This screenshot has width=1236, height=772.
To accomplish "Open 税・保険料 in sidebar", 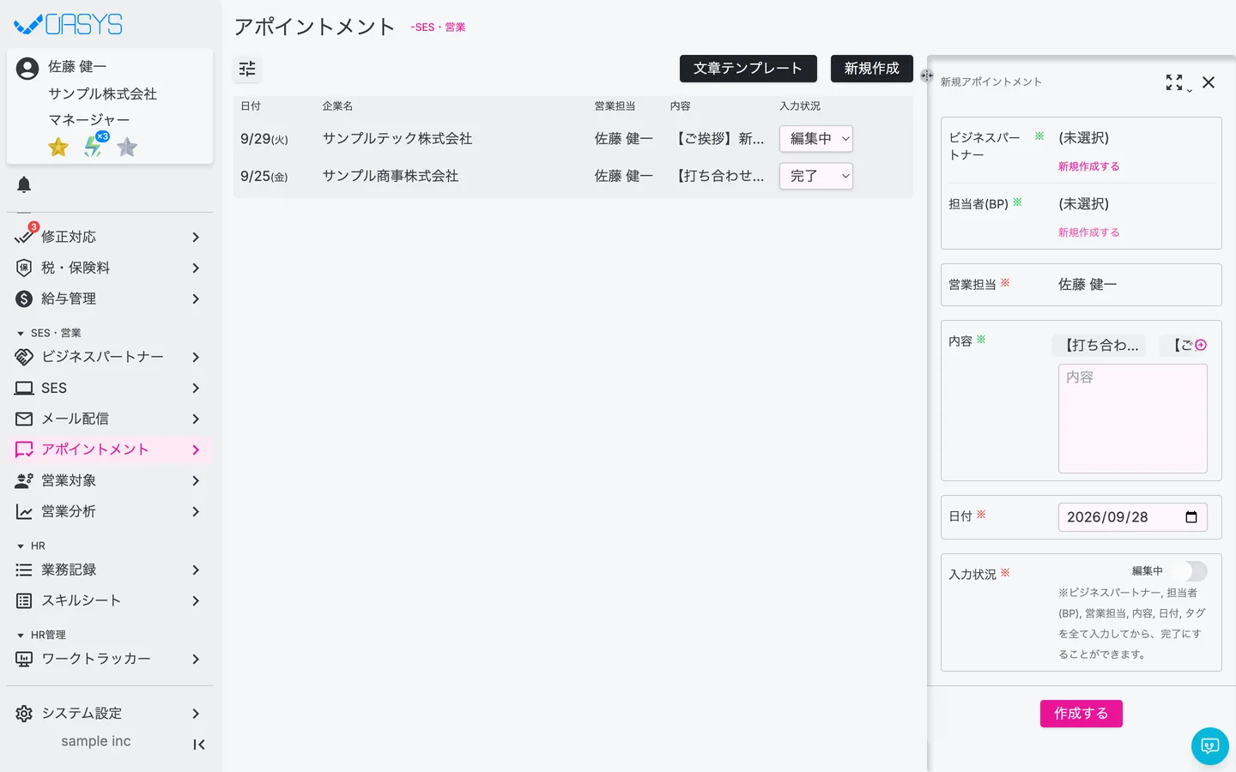I will [110, 268].
